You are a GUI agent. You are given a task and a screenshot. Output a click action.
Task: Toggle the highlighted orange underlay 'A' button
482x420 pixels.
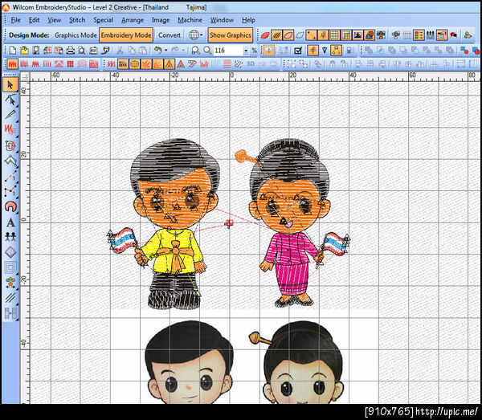(x=169, y=64)
